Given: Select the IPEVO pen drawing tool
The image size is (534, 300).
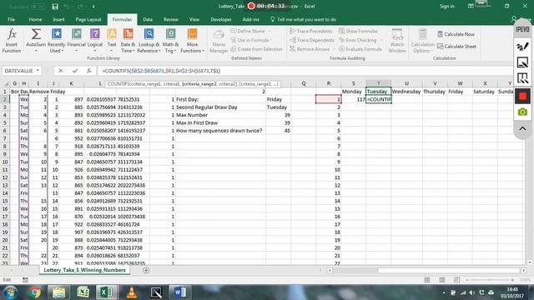Looking at the screenshot, I should 522,47.
